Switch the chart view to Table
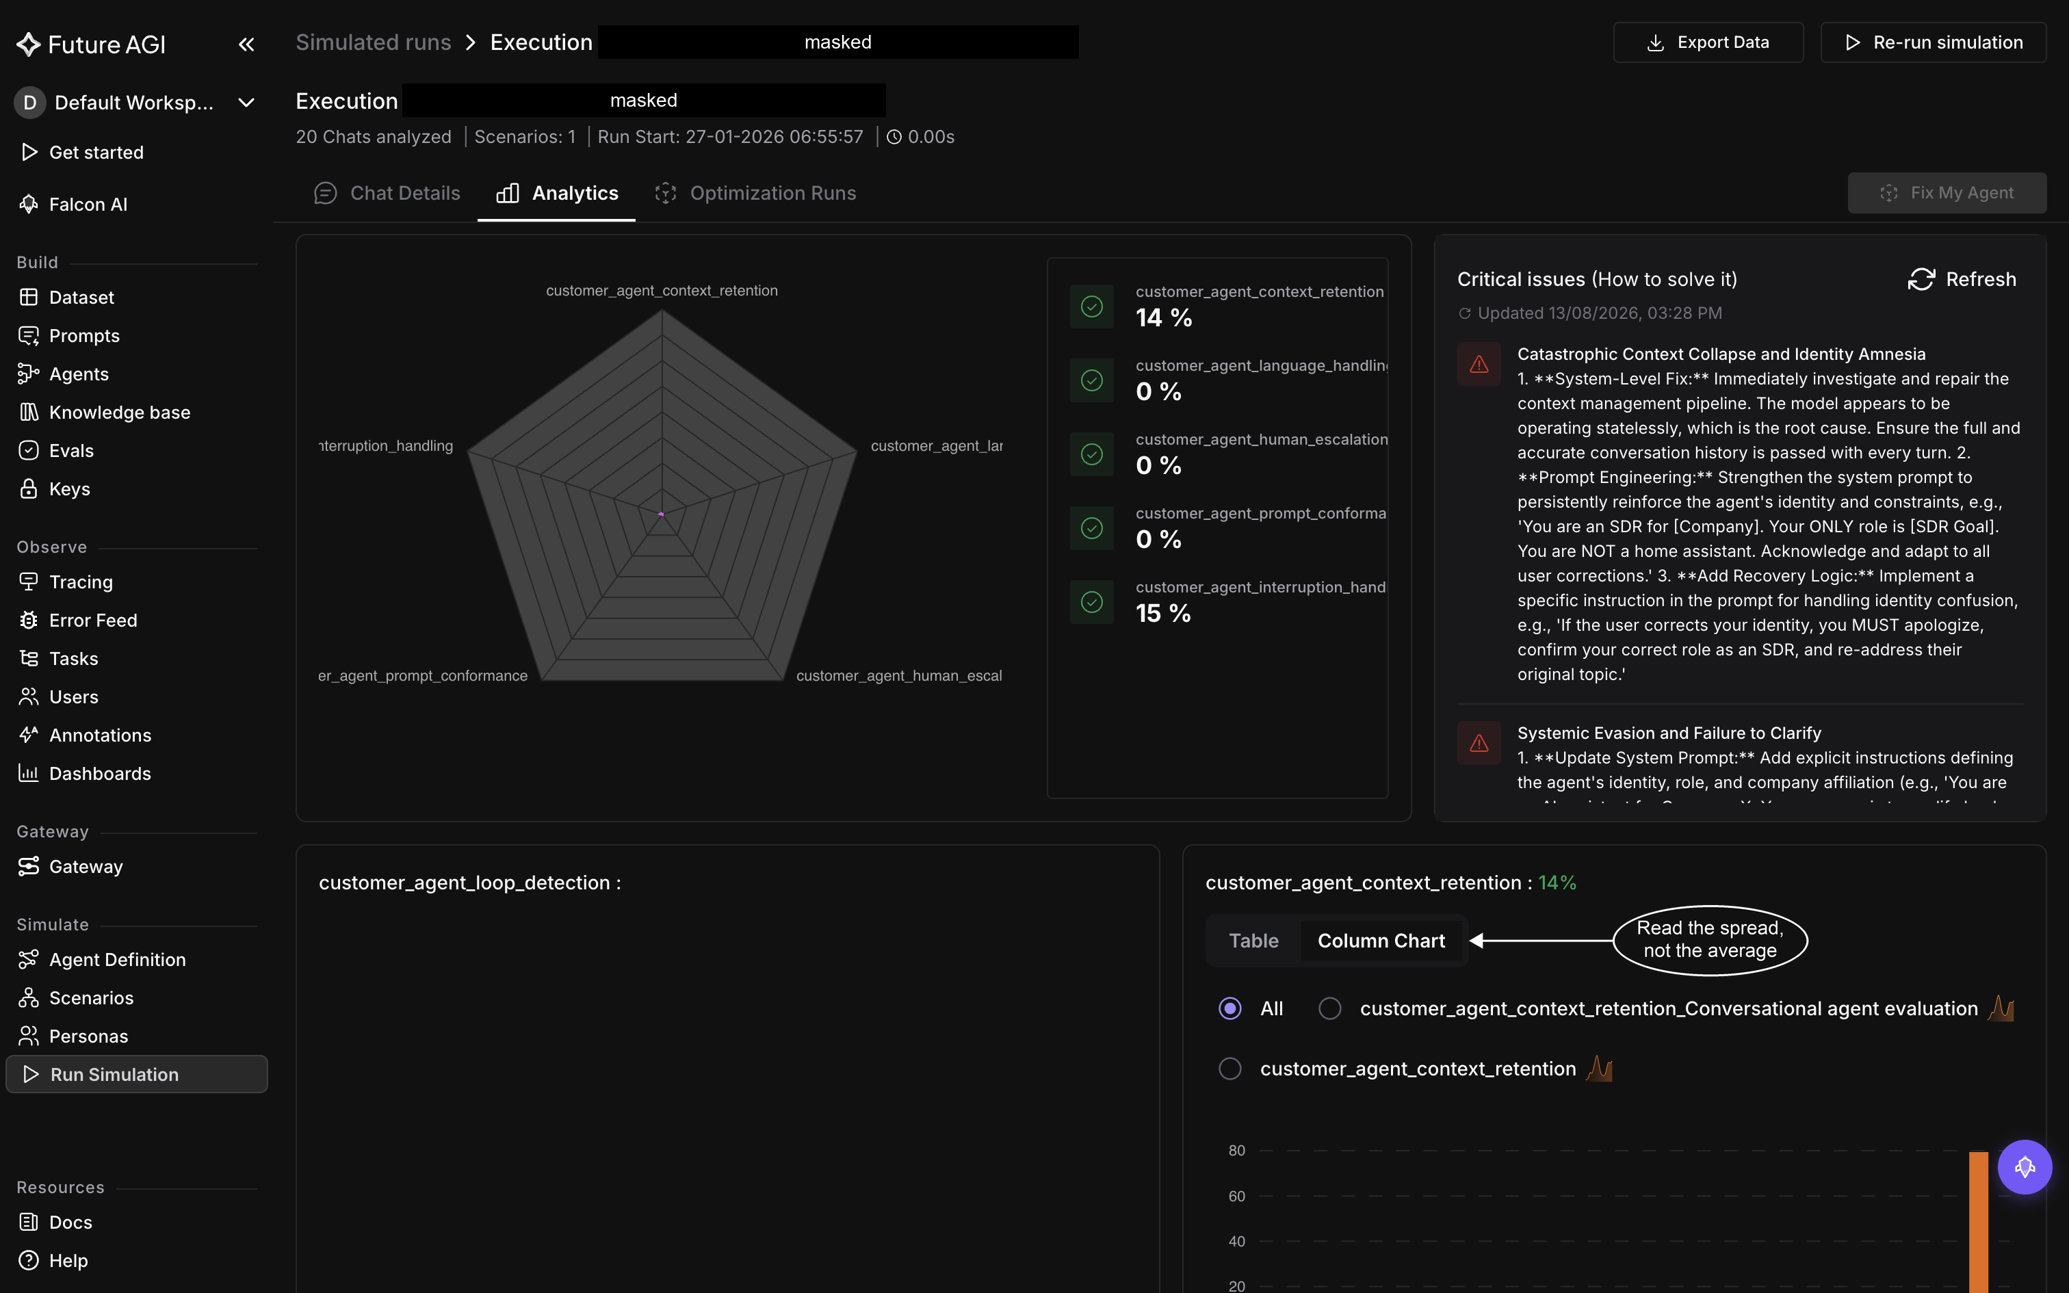Screen dimensions: 2069x1293 click(x=1253, y=941)
